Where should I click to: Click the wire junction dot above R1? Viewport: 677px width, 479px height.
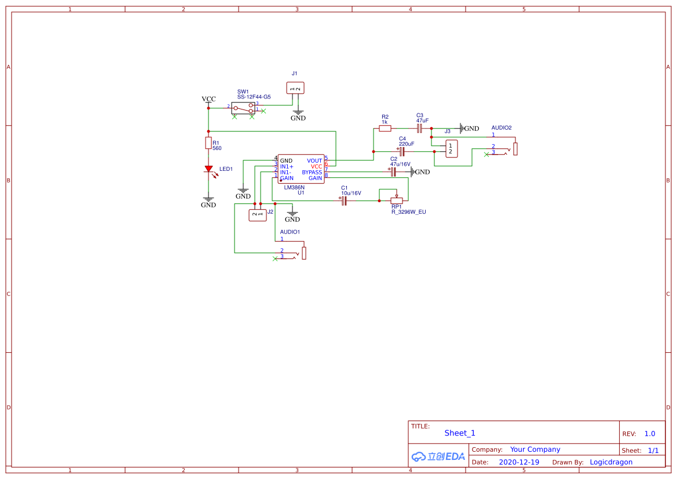pos(208,131)
